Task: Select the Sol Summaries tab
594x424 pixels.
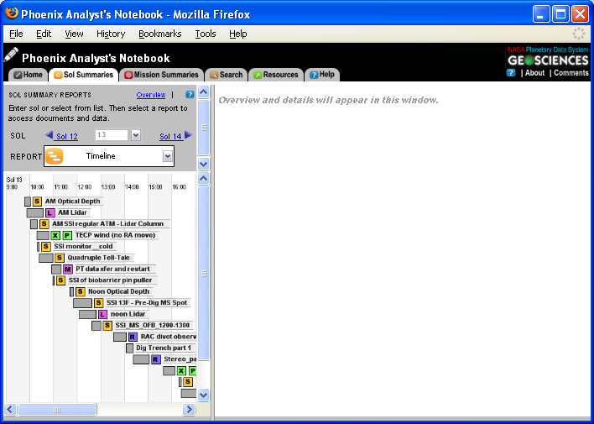Action: [83, 75]
